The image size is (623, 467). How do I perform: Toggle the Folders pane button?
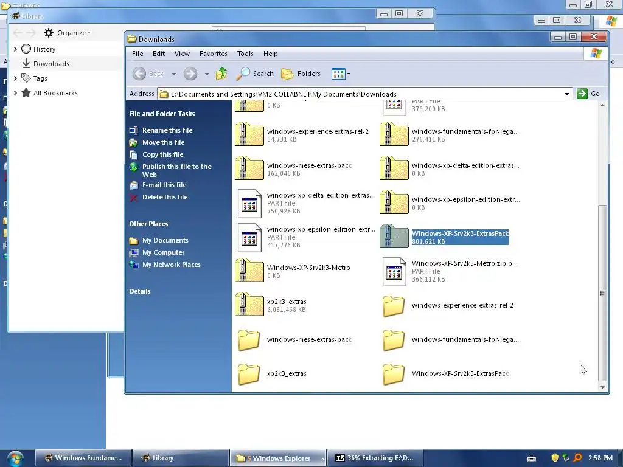click(301, 74)
